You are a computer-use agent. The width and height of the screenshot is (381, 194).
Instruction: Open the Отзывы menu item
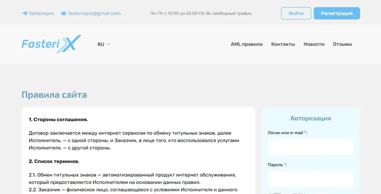point(342,44)
